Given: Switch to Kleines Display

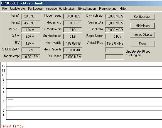Looking at the screenshot, I should (143, 35).
